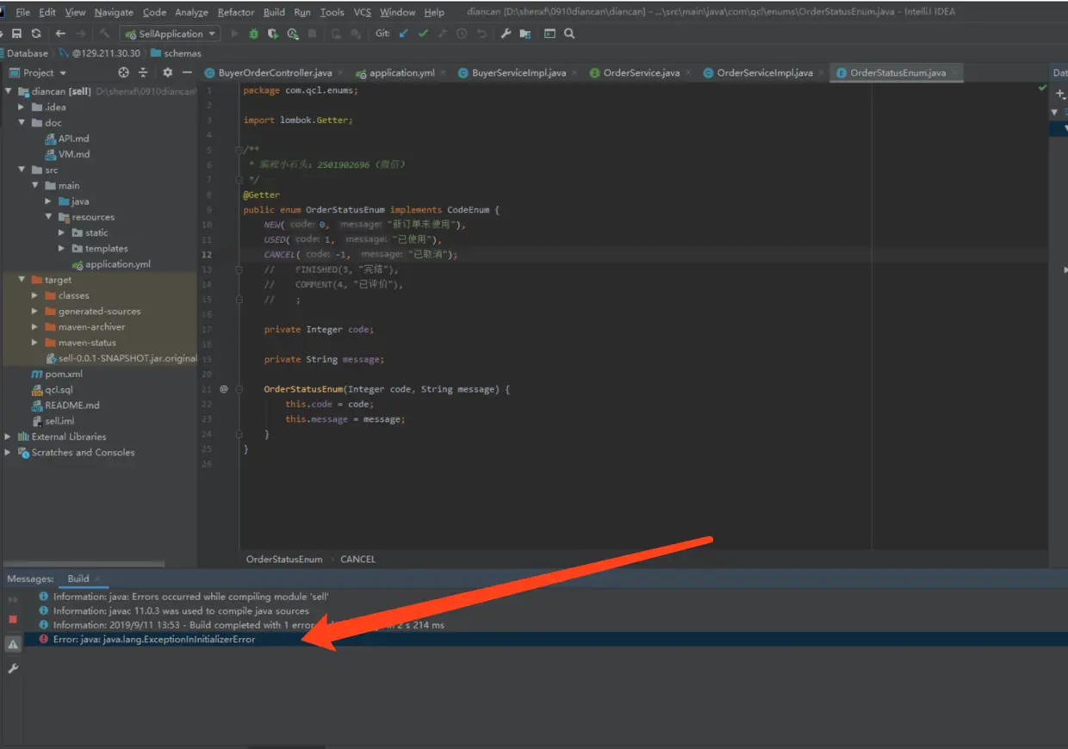Click the locate target icon in Project panel

click(x=123, y=73)
